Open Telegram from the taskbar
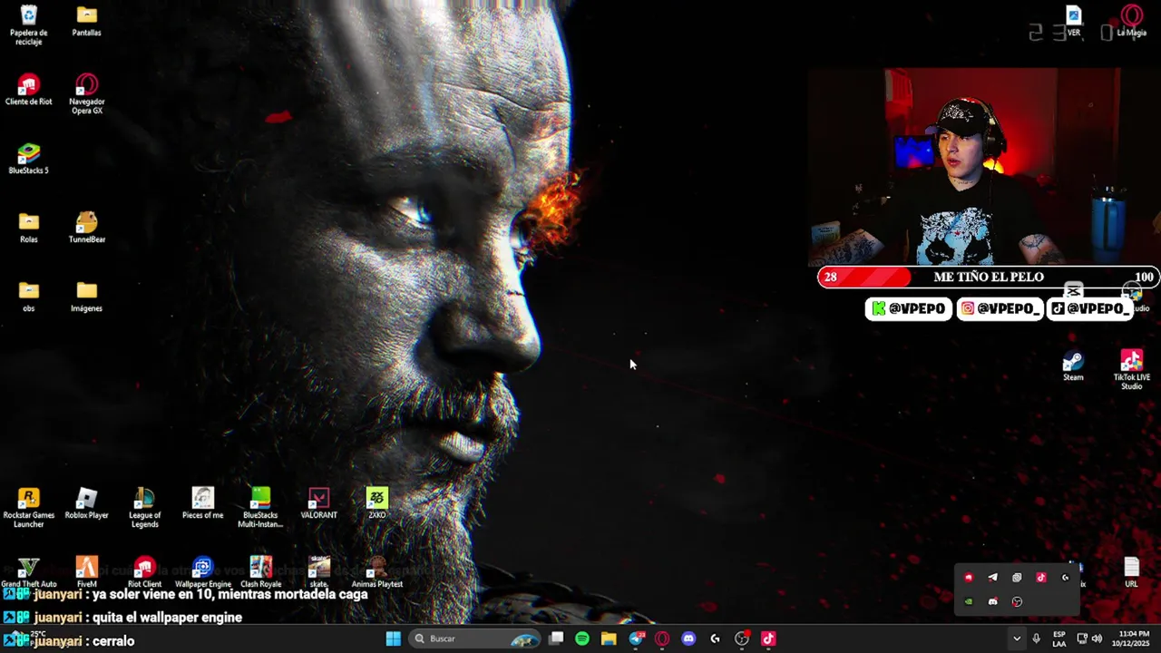1161x653 pixels. pos(636,638)
